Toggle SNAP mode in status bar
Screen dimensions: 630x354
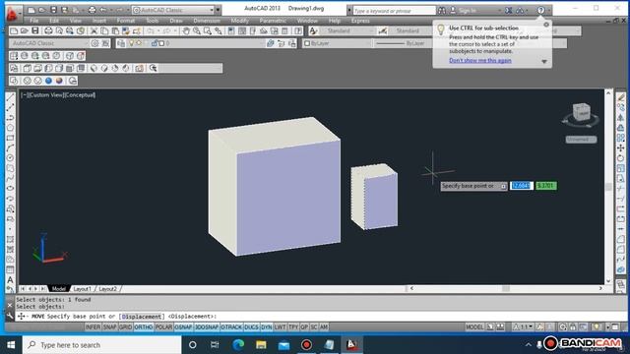click(x=109, y=327)
